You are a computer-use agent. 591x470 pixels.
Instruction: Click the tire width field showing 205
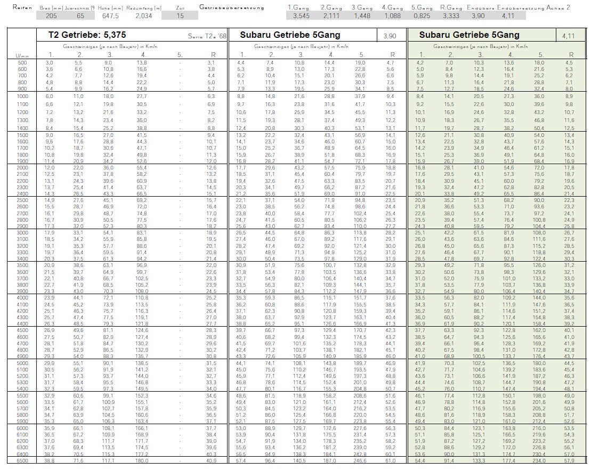coord(51,16)
